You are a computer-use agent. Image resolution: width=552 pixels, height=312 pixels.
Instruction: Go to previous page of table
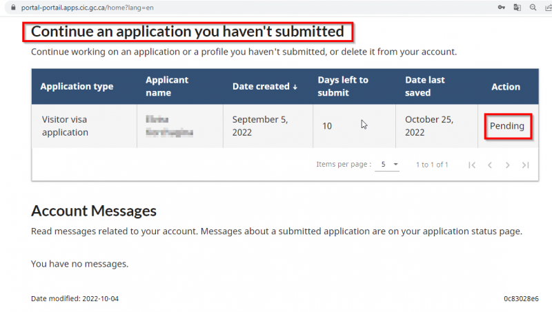pyautogui.click(x=490, y=165)
